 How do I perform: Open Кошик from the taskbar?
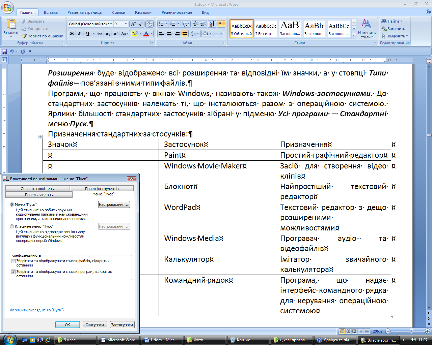pos(248,340)
